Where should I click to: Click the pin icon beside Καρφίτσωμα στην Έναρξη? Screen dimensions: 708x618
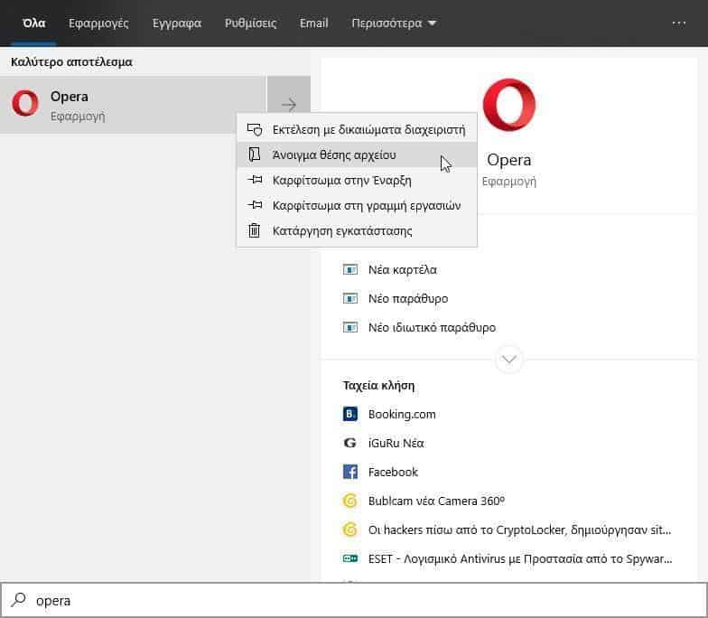click(255, 180)
